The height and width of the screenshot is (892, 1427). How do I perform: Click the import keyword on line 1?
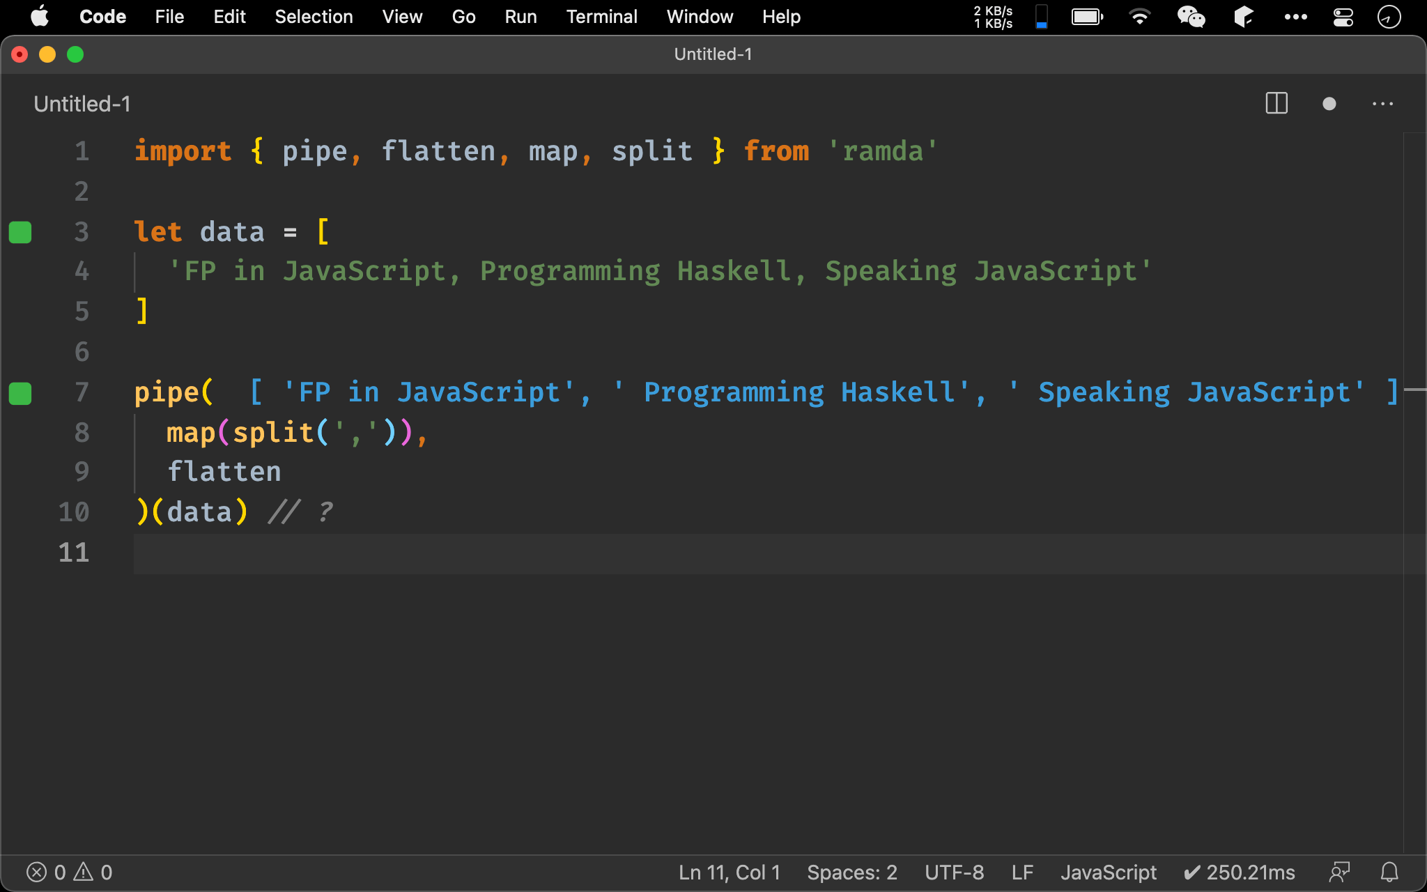point(183,151)
